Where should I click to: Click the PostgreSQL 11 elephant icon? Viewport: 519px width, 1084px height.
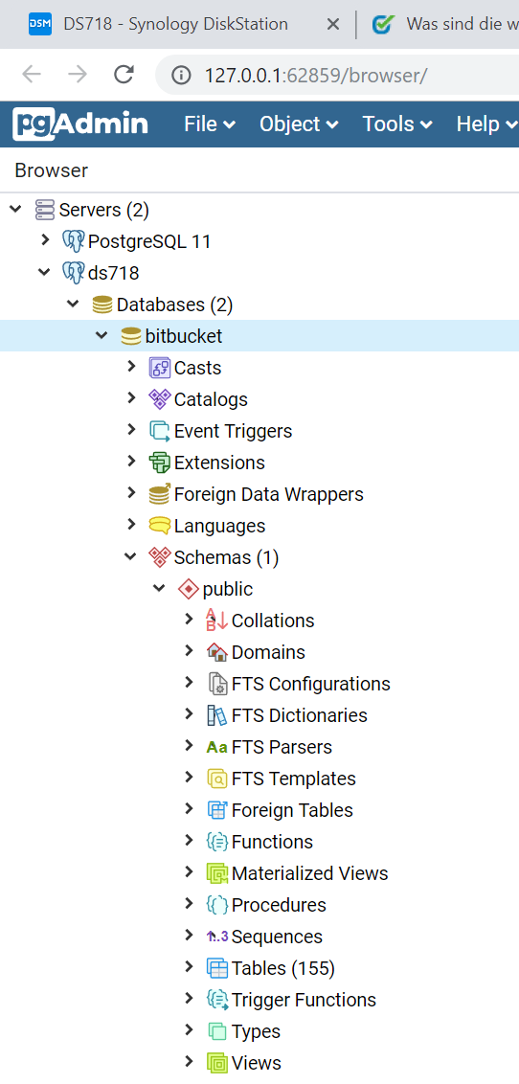point(74,240)
